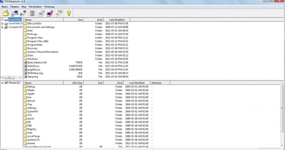Select the highlighted Local Disk tree item
Image resolution: width=285 pixels, height=150 pixels.
(x=15, y=20)
